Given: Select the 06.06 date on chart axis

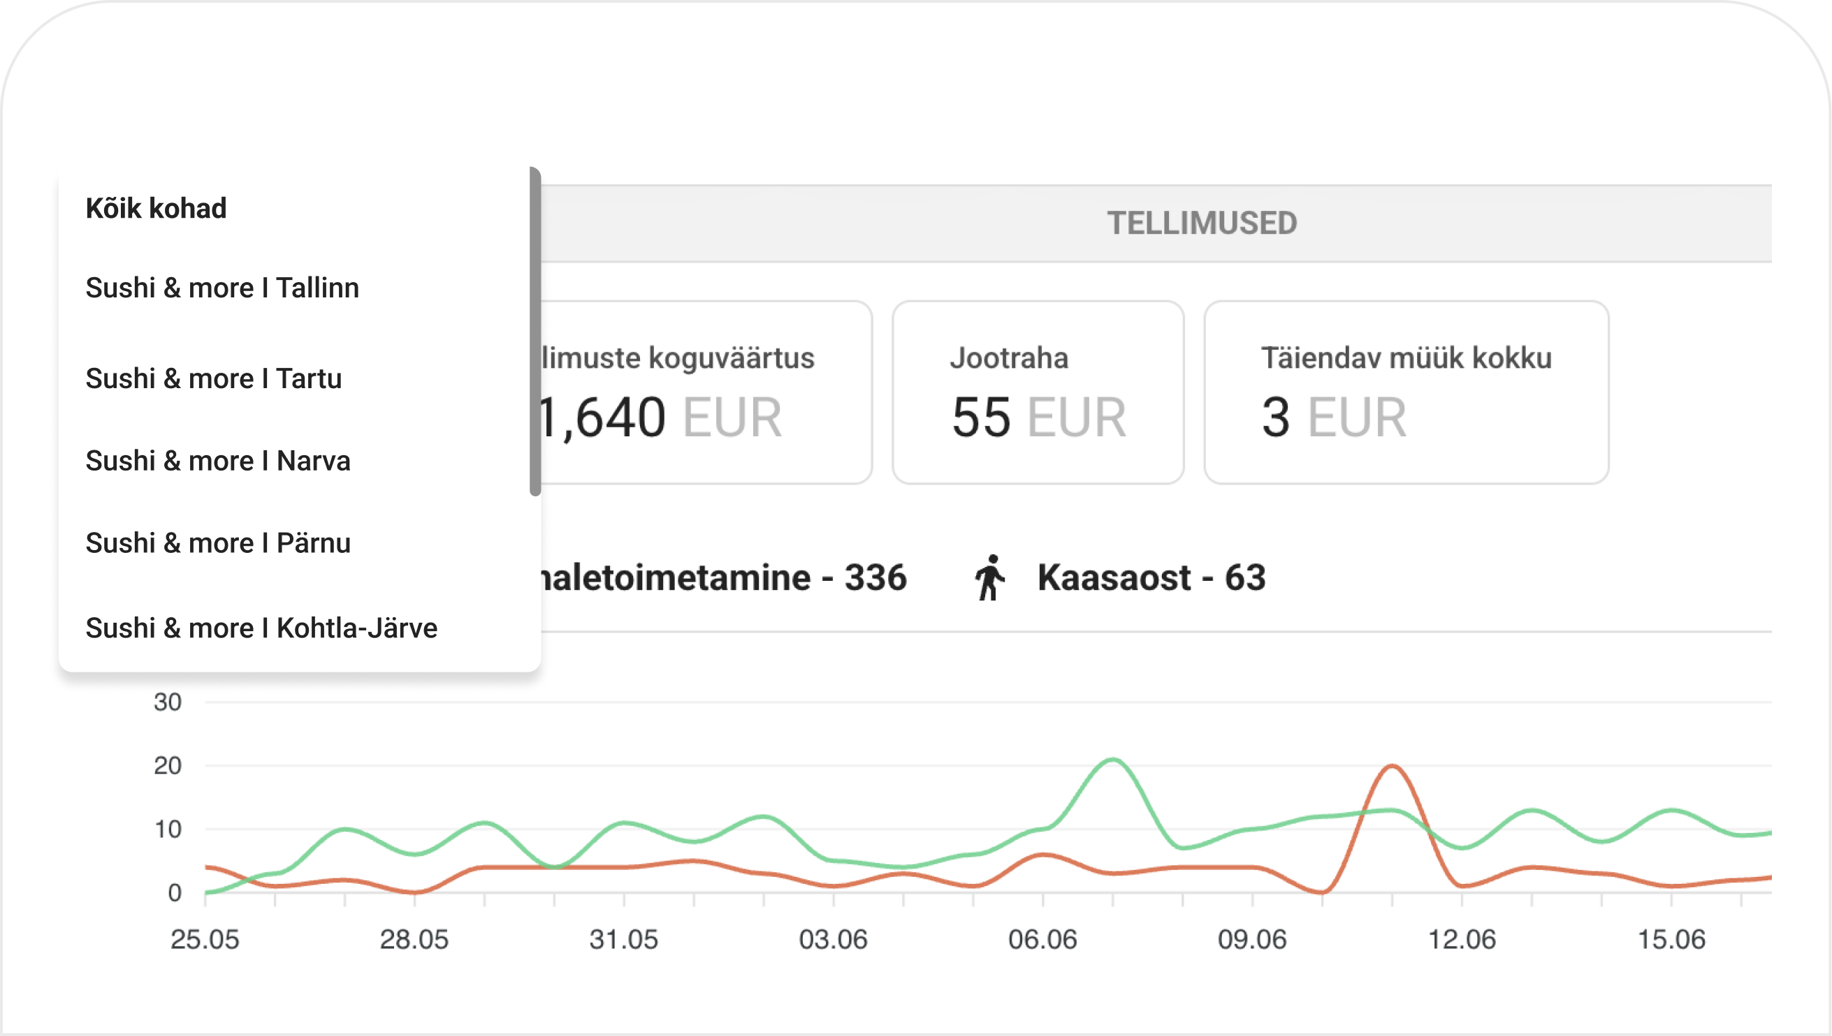Looking at the screenshot, I should coord(1042,939).
